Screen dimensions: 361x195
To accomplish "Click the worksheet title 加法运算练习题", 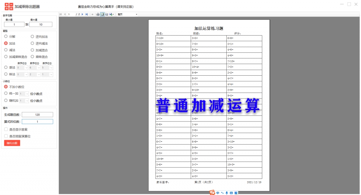I will pyautogui.click(x=209, y=28).
